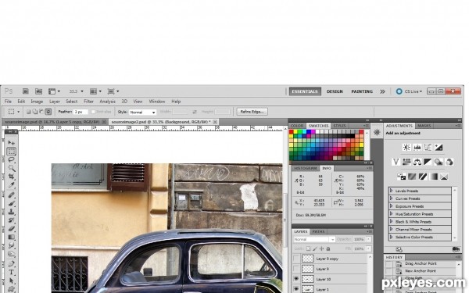This screenshot has width=469, height=293.
Task: Switch to sourceimage.psd document tab
Action: pos(55,122)
